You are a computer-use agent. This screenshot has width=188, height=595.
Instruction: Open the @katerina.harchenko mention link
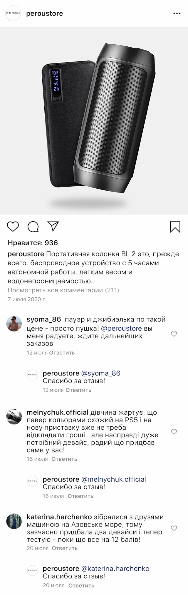tap(115, 568)
